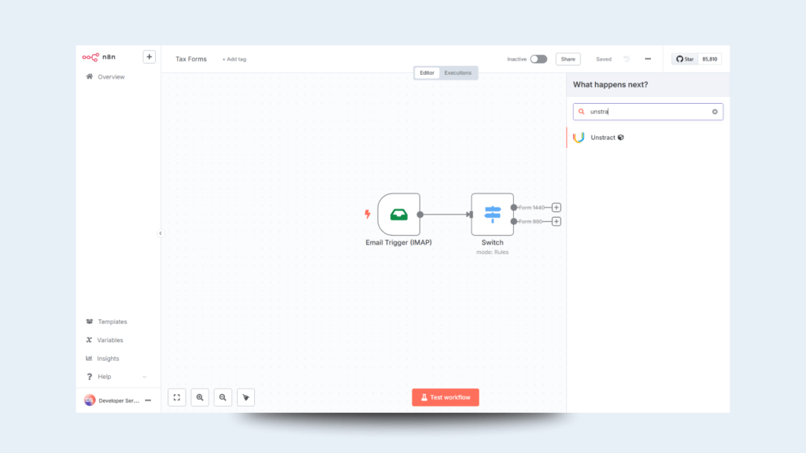The width and height of the screenshot is (806, 453).
Task: Add a node to Form 1440 output
Action: pyautogui.click(x=556, y=208)
